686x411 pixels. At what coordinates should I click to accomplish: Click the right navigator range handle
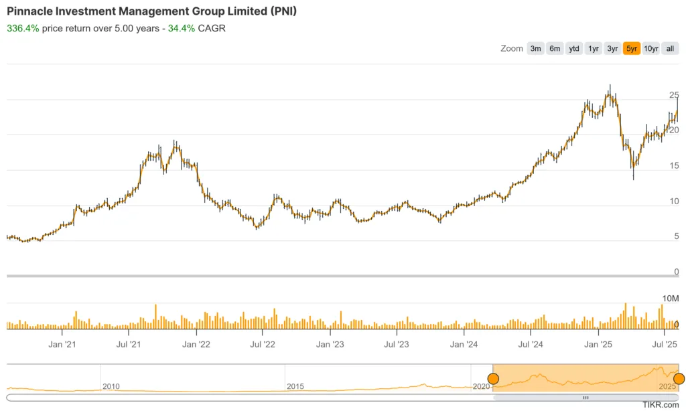tap(679, 380)
